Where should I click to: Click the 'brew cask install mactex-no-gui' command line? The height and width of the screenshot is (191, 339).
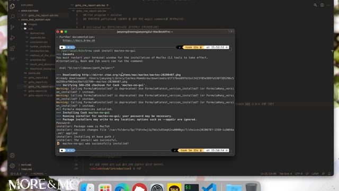pos(98,51)
